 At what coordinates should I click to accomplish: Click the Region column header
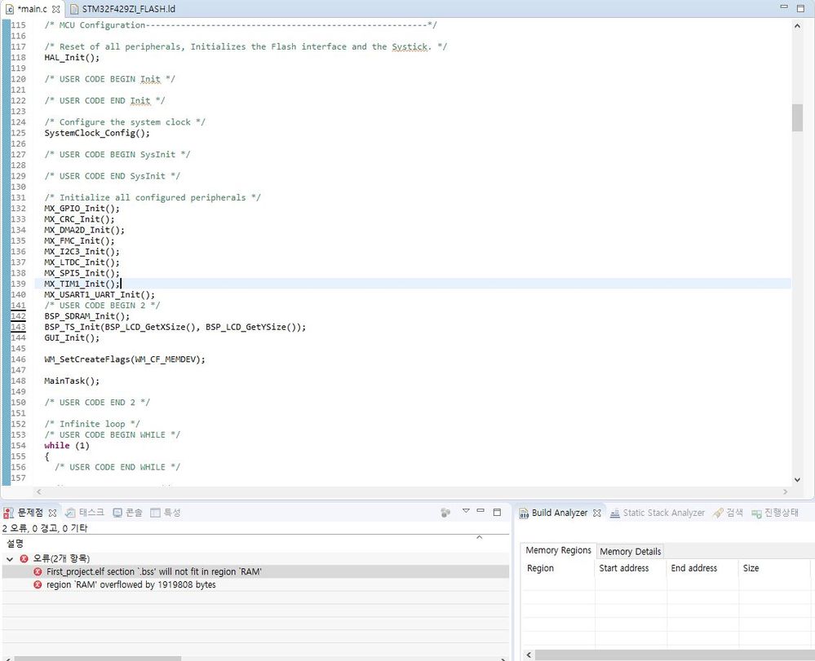tap(557, 568)
